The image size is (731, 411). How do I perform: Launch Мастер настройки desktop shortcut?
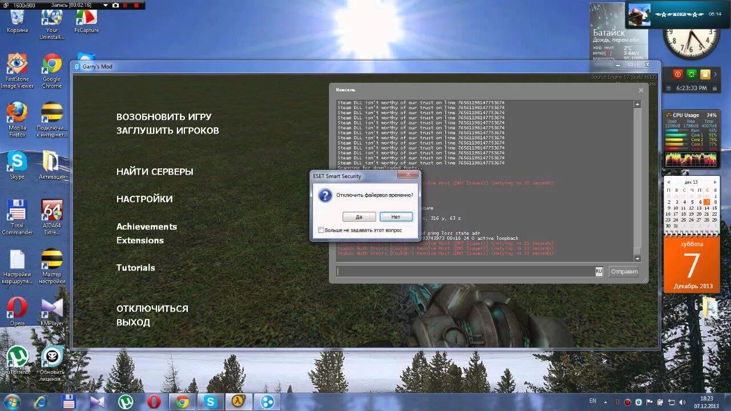tap(51, 267)
